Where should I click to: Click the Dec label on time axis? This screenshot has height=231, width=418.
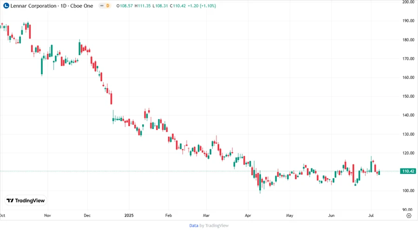coord(87,215)
